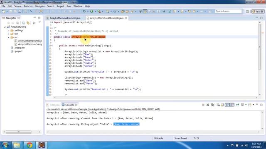Screen dimensions: 266x149
Task: Click Clear Console icon
Action: tap(218, 105)
